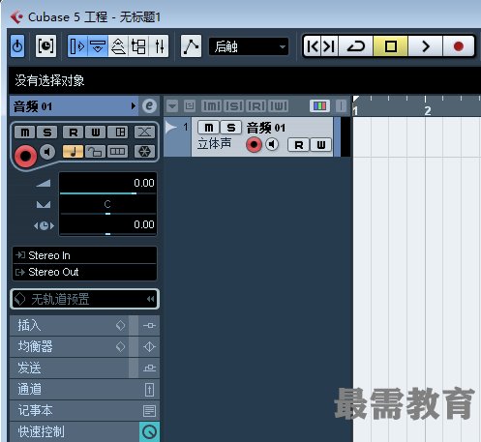Go to previous marker transport button
Viewport: 481px width, 442px height.
(313, 46)
